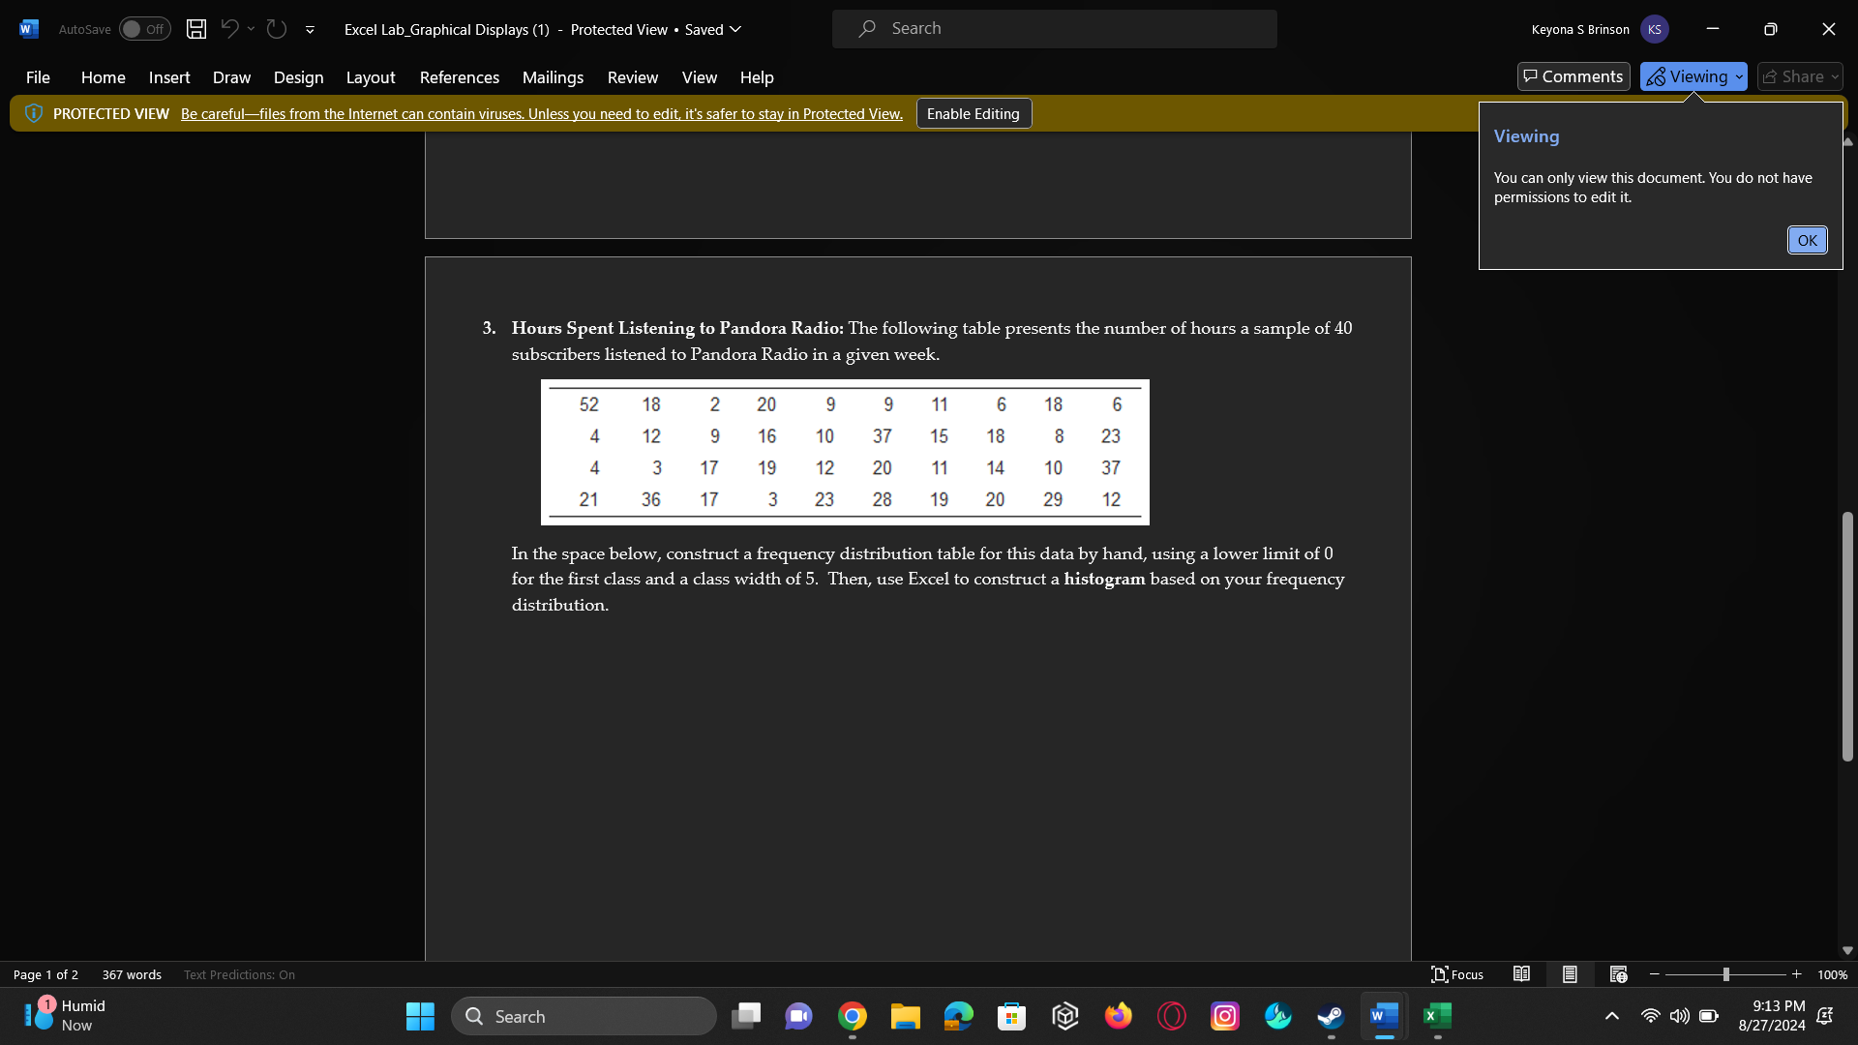
Task: Dismiss the Viewing popup with OK
Action: pyautogui.click(x=1806, y=239)
